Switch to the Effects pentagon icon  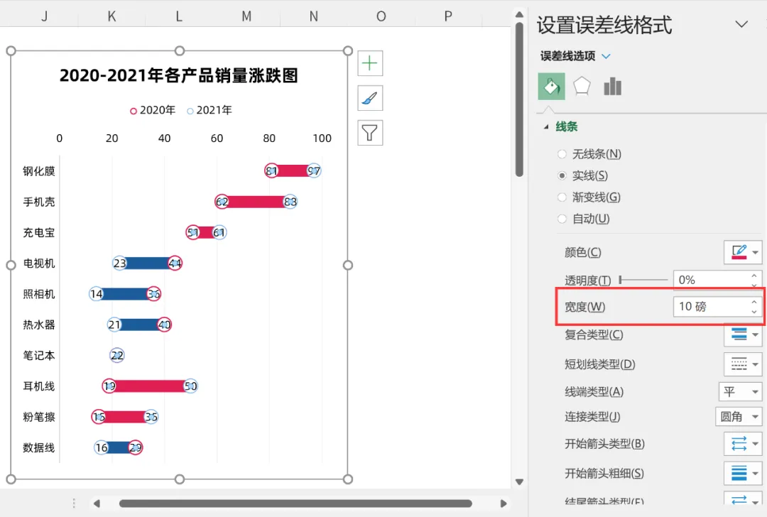[x=582, y=87]
